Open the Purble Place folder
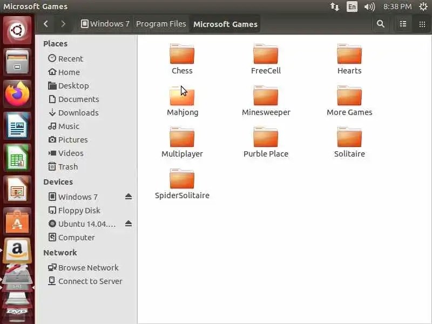 coord(266,142)
